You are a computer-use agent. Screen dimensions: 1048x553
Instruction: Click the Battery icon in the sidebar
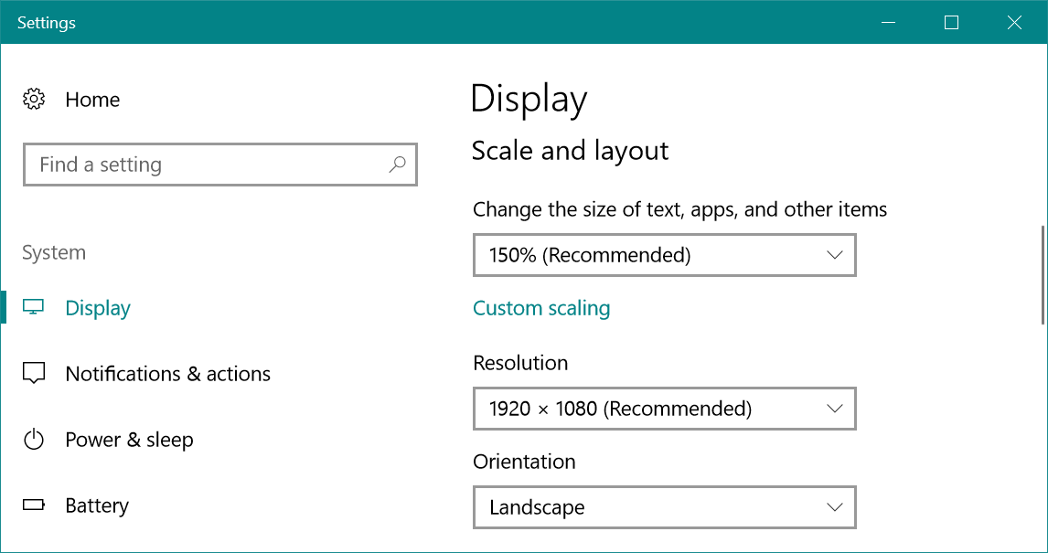[34, 505]
